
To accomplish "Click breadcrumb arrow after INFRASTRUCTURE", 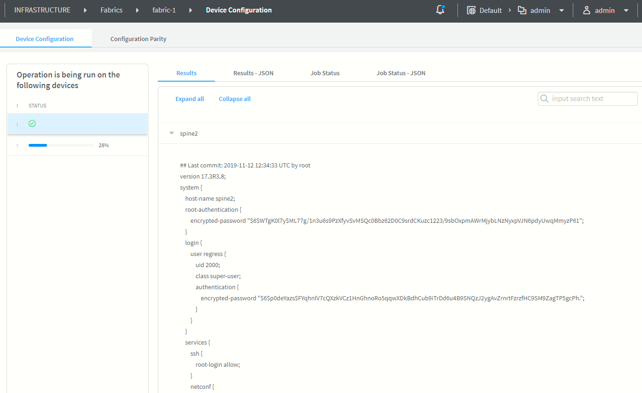I will tap(85, 10).
